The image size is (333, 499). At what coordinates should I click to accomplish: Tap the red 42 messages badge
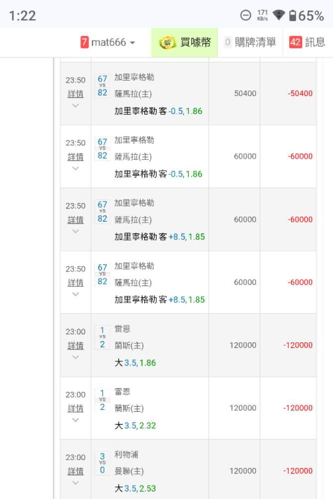295,42
